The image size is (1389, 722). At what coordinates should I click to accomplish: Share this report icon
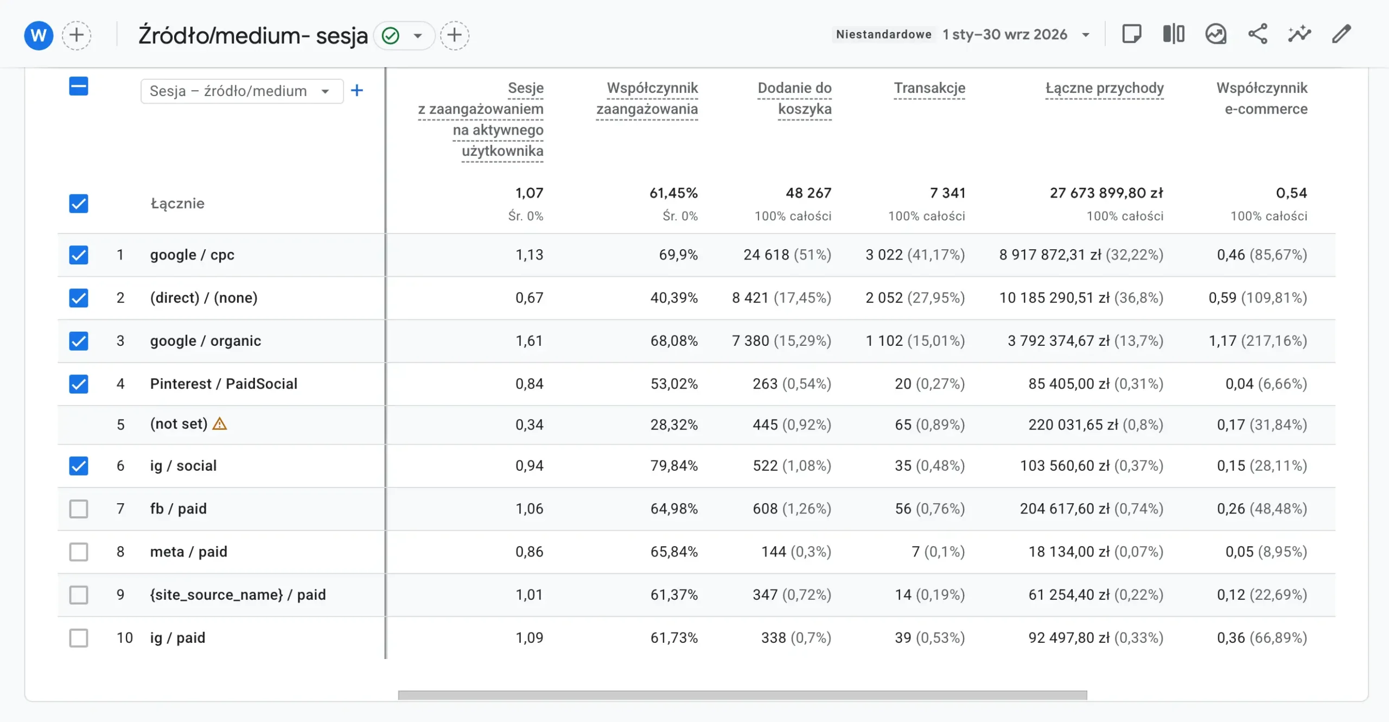(1258, 34)
